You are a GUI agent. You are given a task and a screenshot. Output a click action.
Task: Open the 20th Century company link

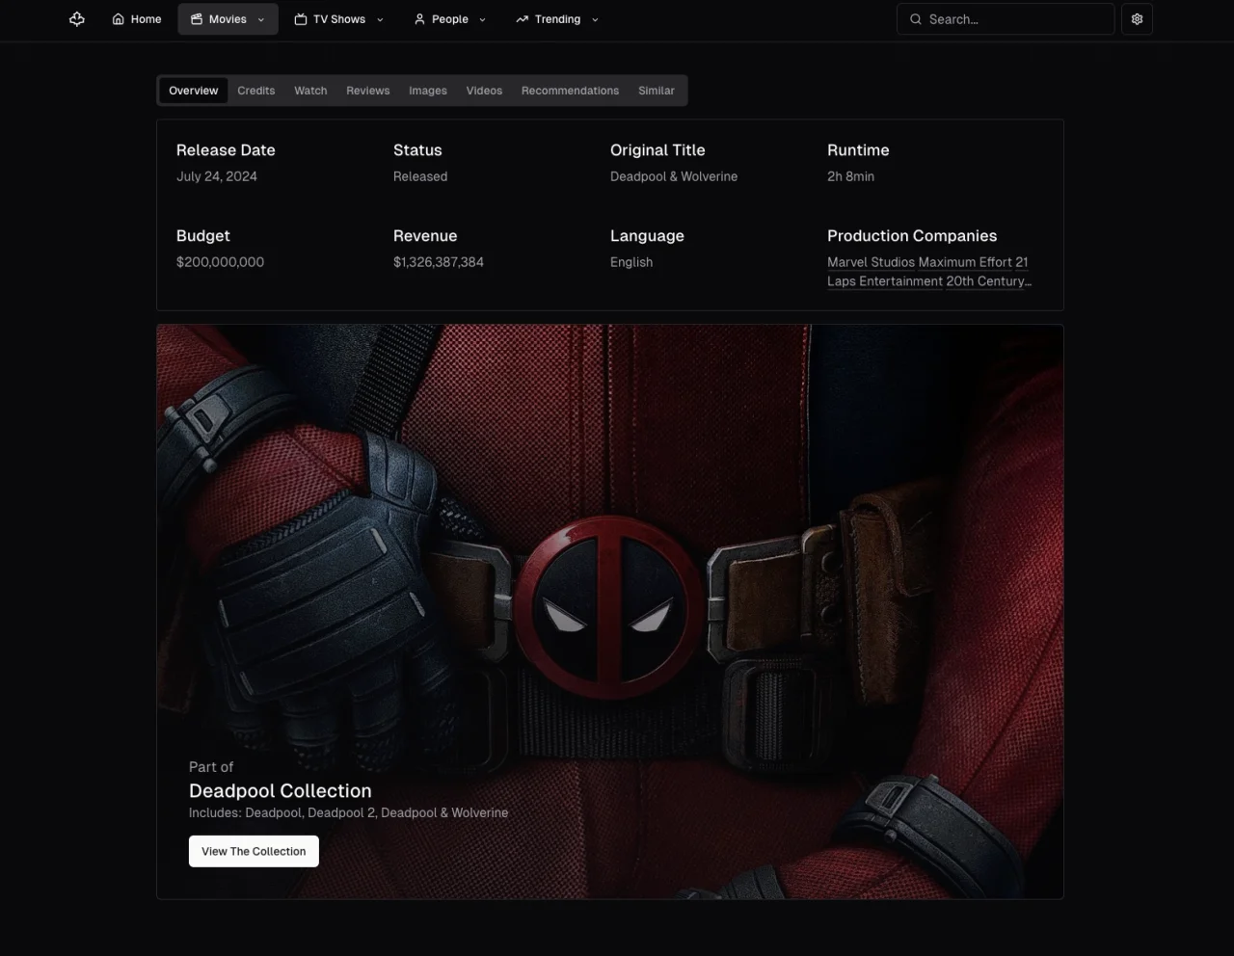pos(988,281)
